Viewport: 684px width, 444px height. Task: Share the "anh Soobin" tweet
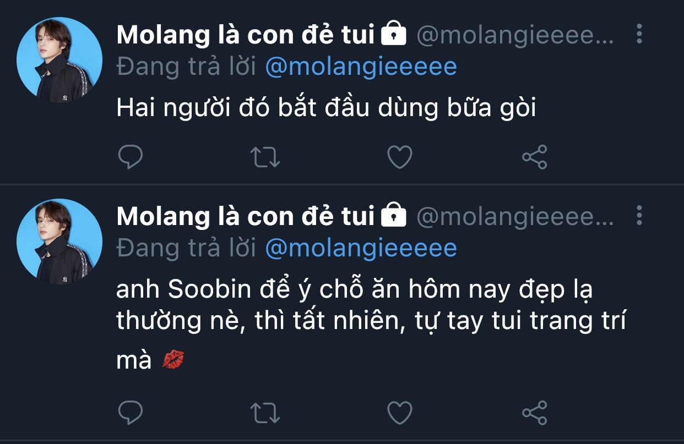tap(534, 412)
